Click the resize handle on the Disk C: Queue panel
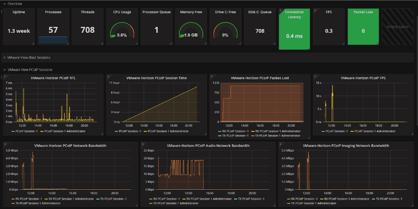The height and width of the screenshot is (209, 418). tap(274, 43)
